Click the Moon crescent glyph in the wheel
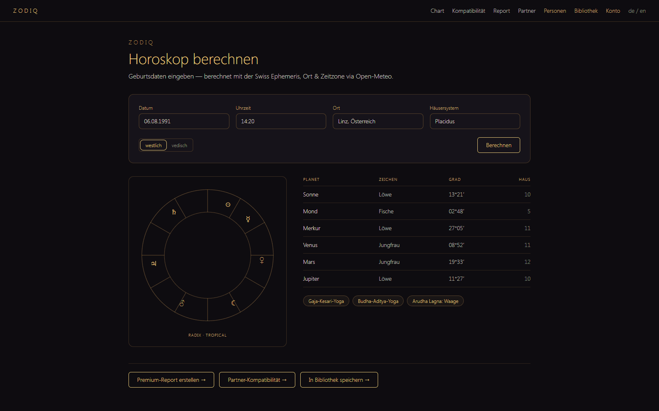The height and width of the screenshot is (411, 659). [x=234, y=303]
